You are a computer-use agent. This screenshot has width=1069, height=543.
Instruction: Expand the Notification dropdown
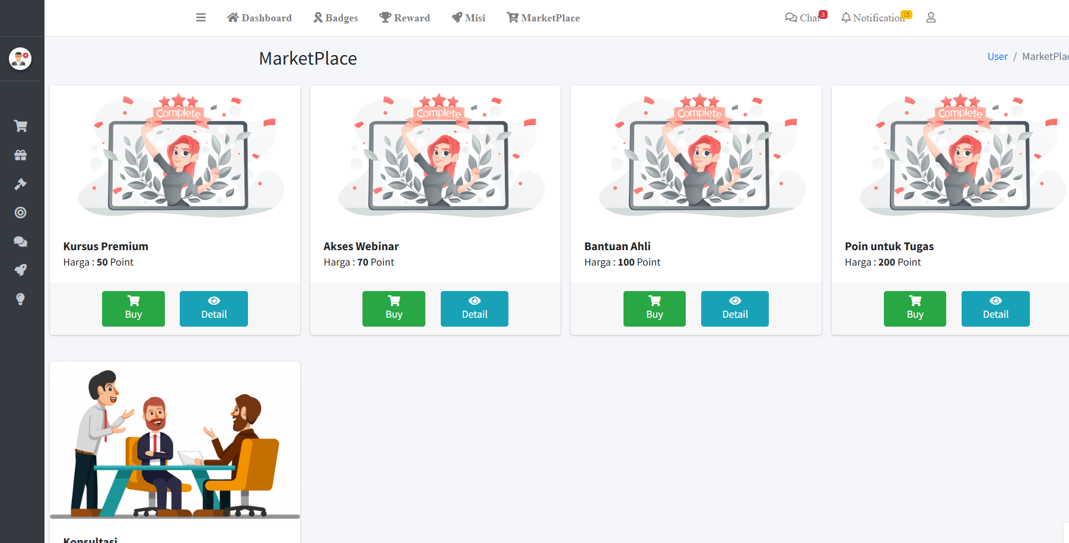(873, 18)
